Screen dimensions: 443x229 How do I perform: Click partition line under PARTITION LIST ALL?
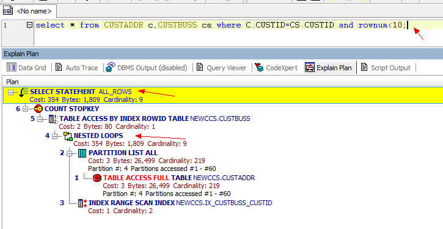152,169
